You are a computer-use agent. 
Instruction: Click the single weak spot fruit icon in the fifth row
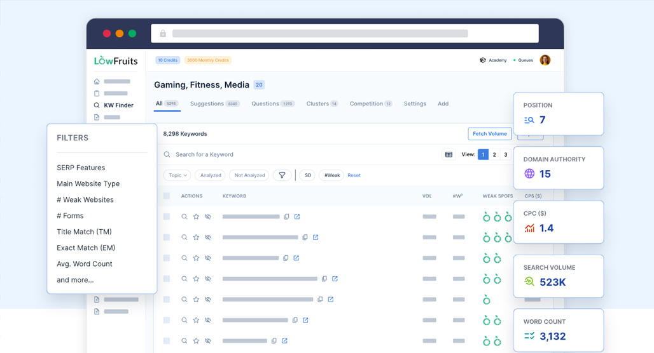coord(486,300)
